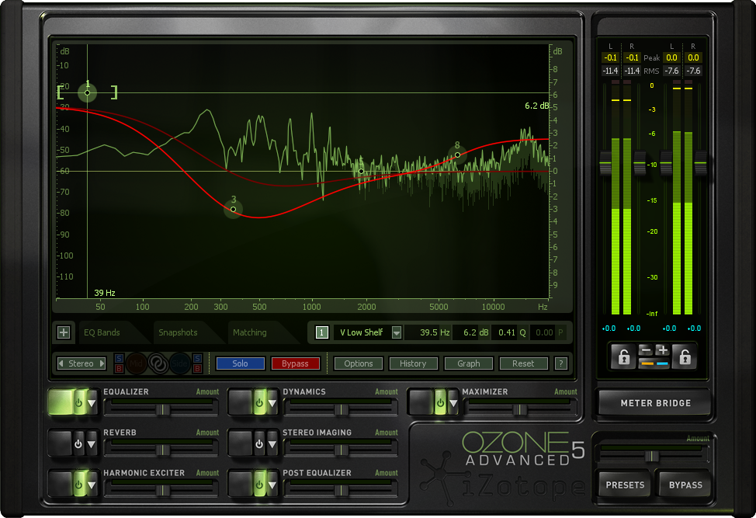
Task: Click the B button right of Side
Action: 197,369
